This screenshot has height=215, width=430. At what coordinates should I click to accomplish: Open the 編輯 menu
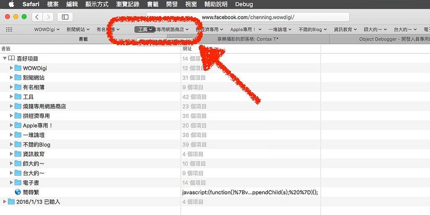point(72,4)
